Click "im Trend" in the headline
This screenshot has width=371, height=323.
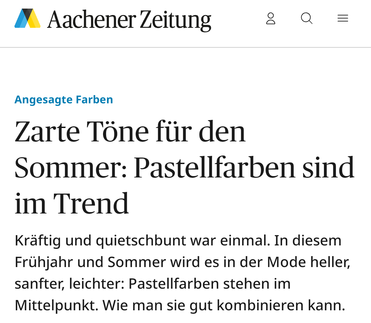point(71,204)
